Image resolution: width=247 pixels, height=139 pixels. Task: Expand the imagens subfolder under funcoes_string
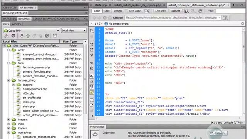tap(14, 85)
